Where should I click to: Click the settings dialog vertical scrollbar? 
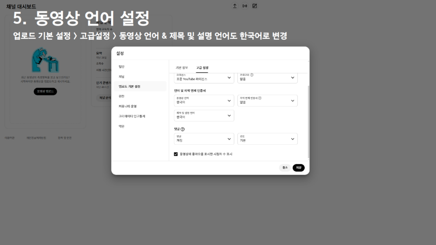(x=308, y=122)
